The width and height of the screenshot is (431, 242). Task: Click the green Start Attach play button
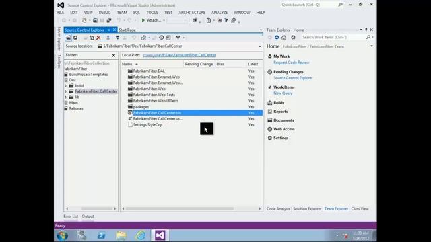[143, 20]
